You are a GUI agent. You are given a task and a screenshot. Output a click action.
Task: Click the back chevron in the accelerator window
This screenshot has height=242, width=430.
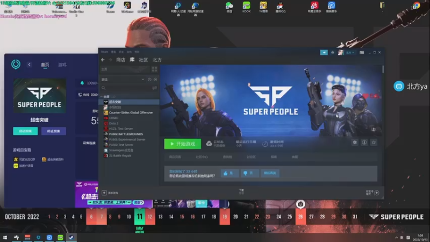(x=30, y=65)
